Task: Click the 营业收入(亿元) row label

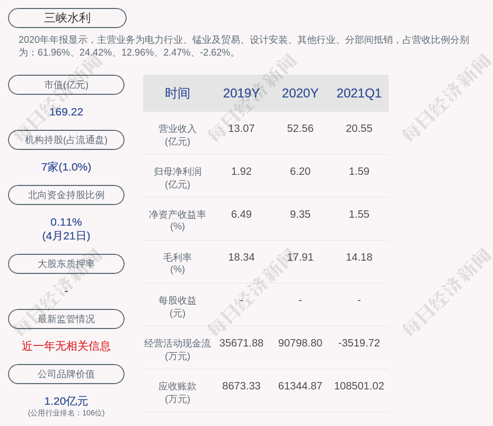Action: point(177,135)
